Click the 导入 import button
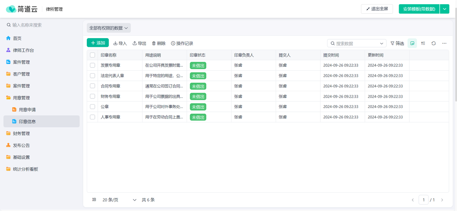The width and height of the screenshot is (457, 211). pos(120,43)
